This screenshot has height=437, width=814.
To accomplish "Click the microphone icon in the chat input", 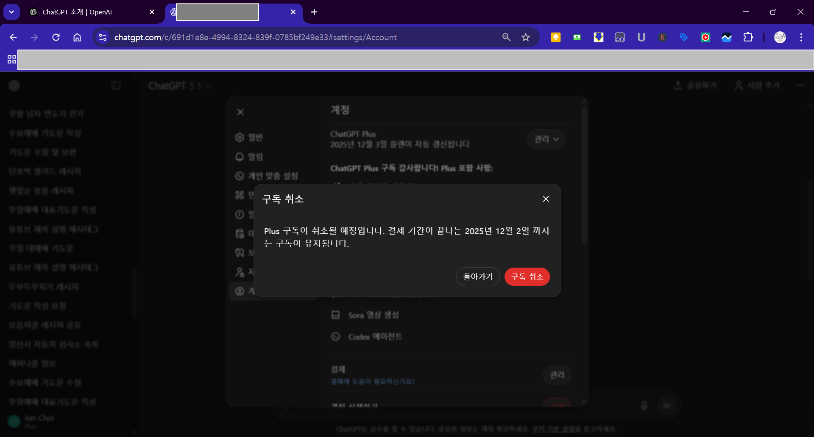I will [x=644, y=405].
